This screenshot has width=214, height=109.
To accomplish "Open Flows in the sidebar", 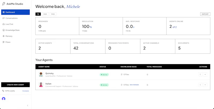I will [16, 42].
